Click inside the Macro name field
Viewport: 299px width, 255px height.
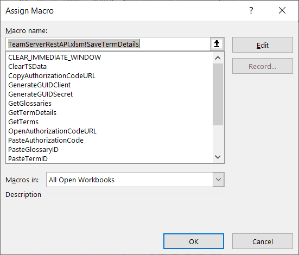tap(108, 44)
